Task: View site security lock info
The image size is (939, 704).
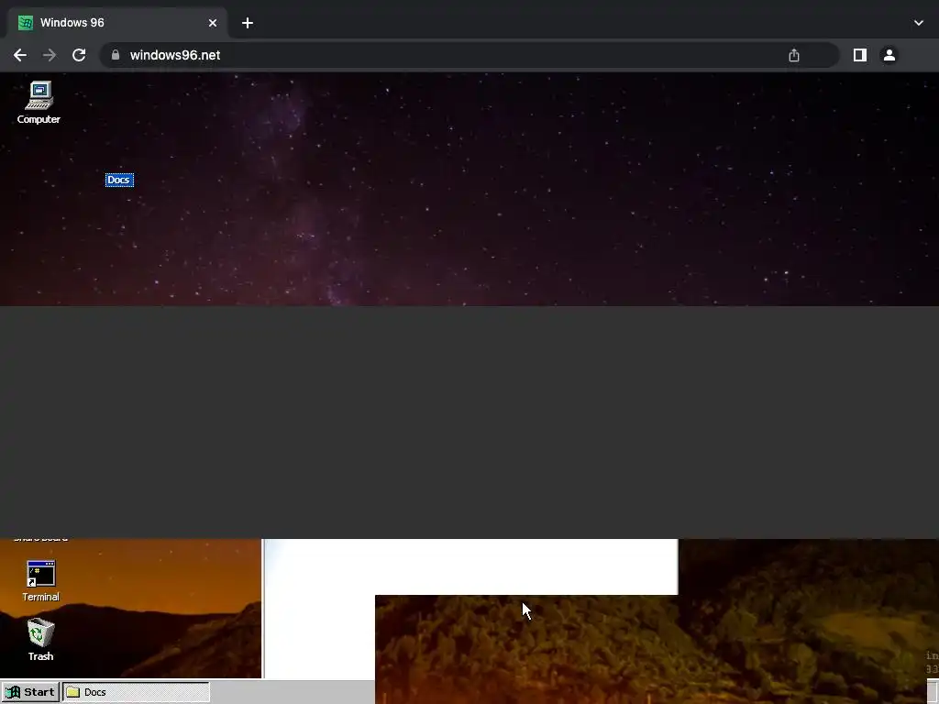Action: click(x=116, y=55)
